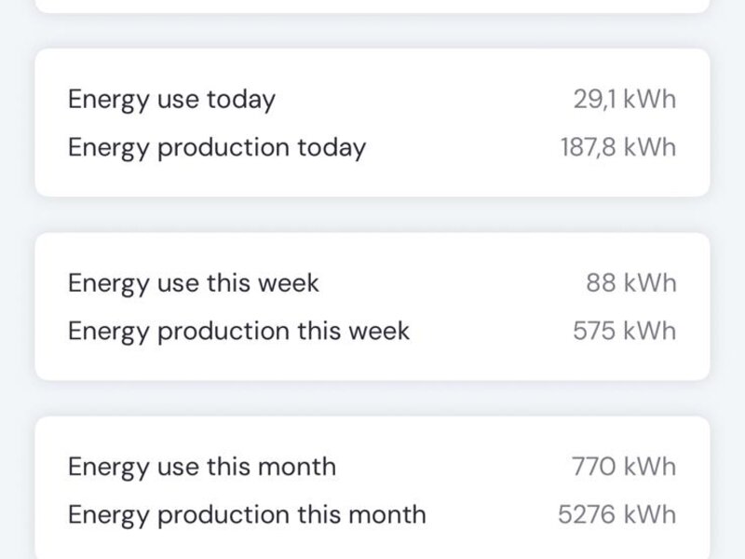The height and width of the screenshot is (559, 745).
Task: Tap the partially visible card at the top
Action: pos(372,5)
